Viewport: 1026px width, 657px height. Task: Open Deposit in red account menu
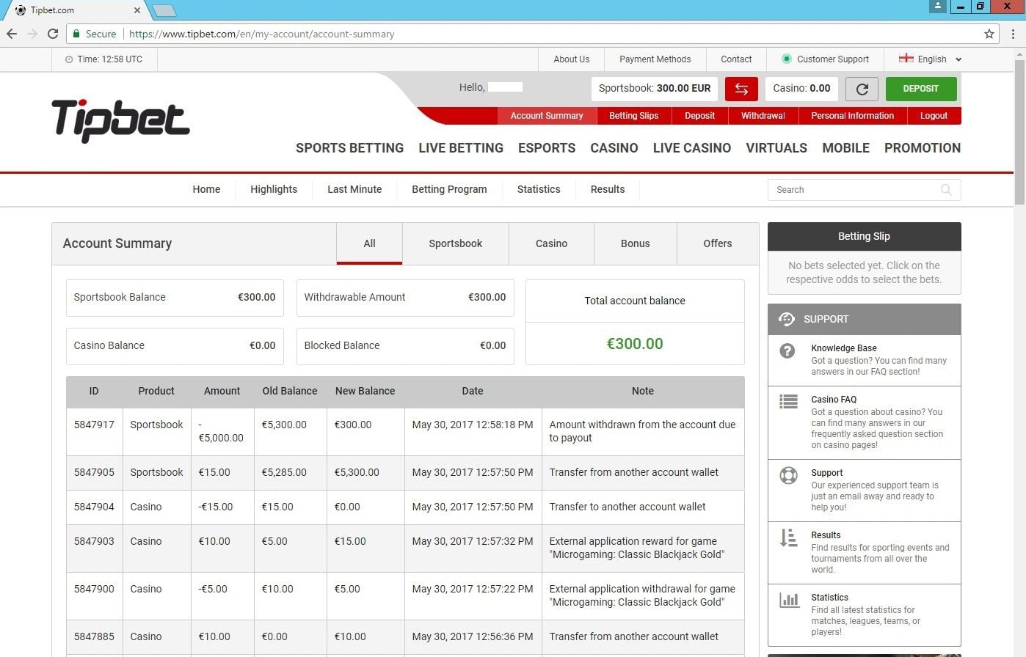click(x=699, y=116)
